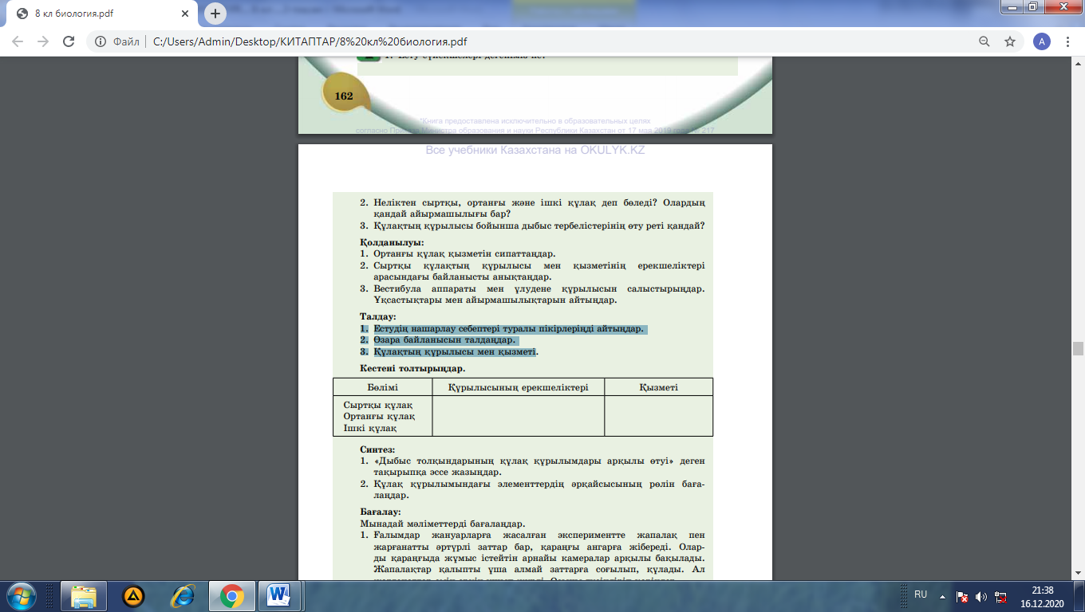Viewport: 1085px width, 612px height.
Task: Click "Ішкі құлақ" in the table
Action: tap(370, 429)
